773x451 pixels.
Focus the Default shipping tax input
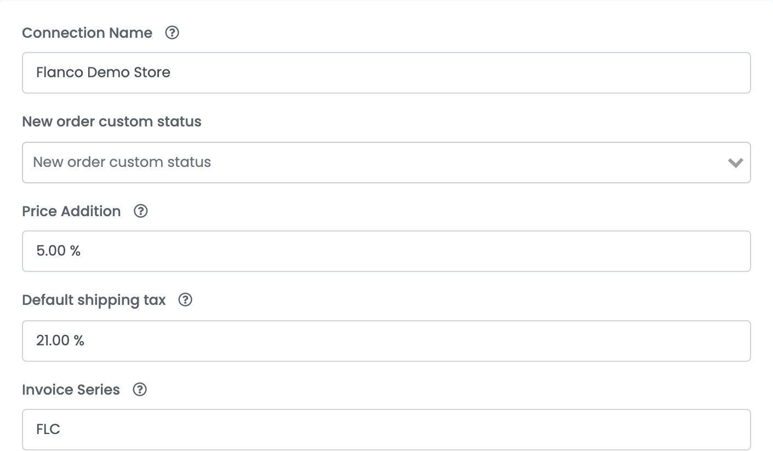tap(386, 341)
